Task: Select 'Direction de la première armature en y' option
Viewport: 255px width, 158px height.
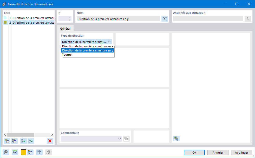Action: point(88,50)
